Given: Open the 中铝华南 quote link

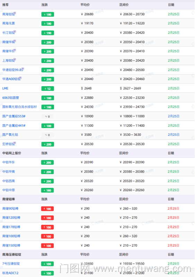Looking at the screenshot, I should (x=8, y=172).
